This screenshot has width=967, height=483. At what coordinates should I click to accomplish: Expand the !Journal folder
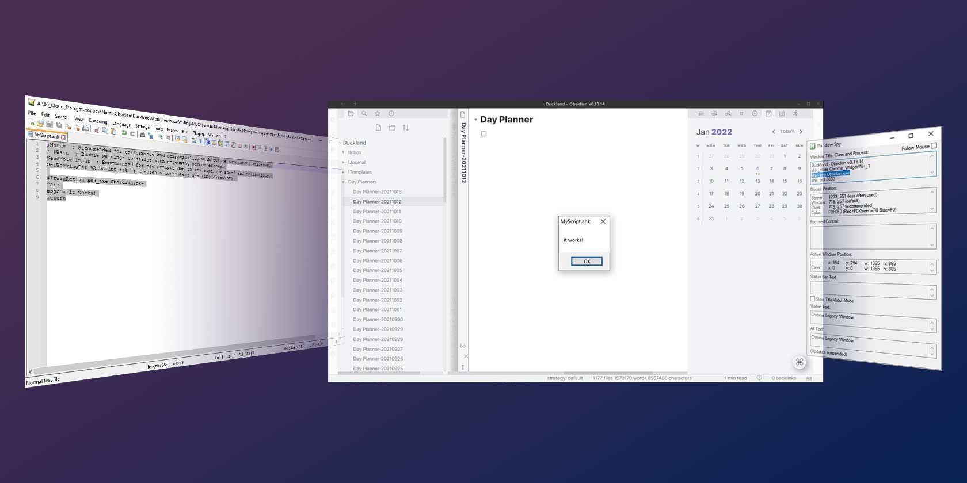344,162
